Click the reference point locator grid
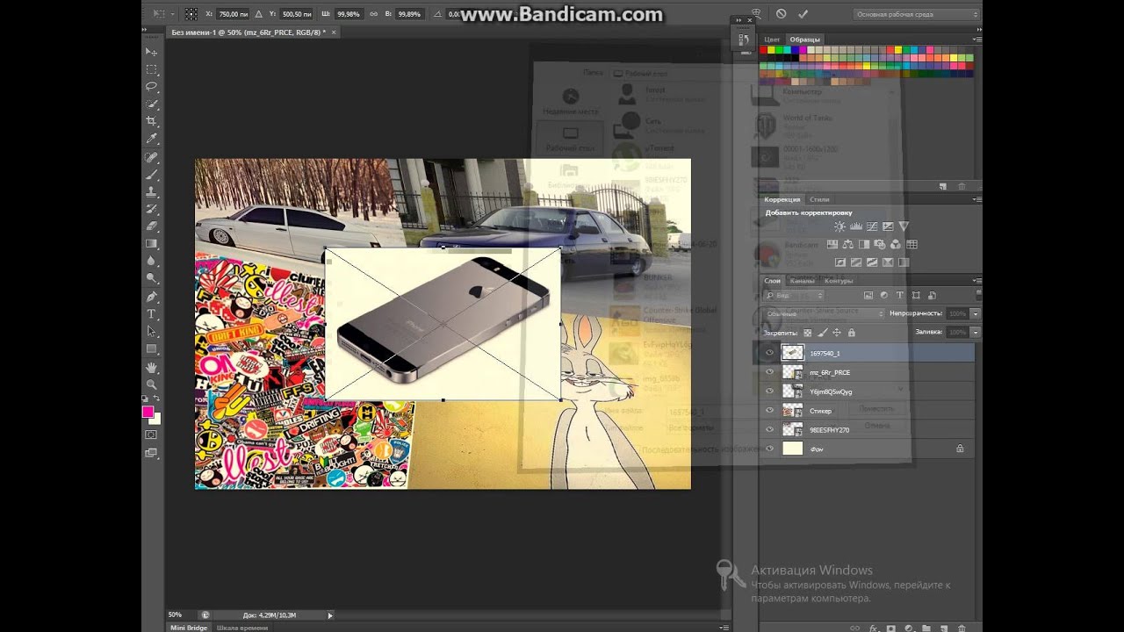This screenshot has width=1124, height=632. coord(191,14)
